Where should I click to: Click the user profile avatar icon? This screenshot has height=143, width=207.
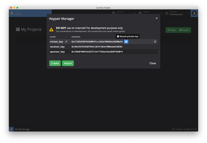tap(194, 13)
